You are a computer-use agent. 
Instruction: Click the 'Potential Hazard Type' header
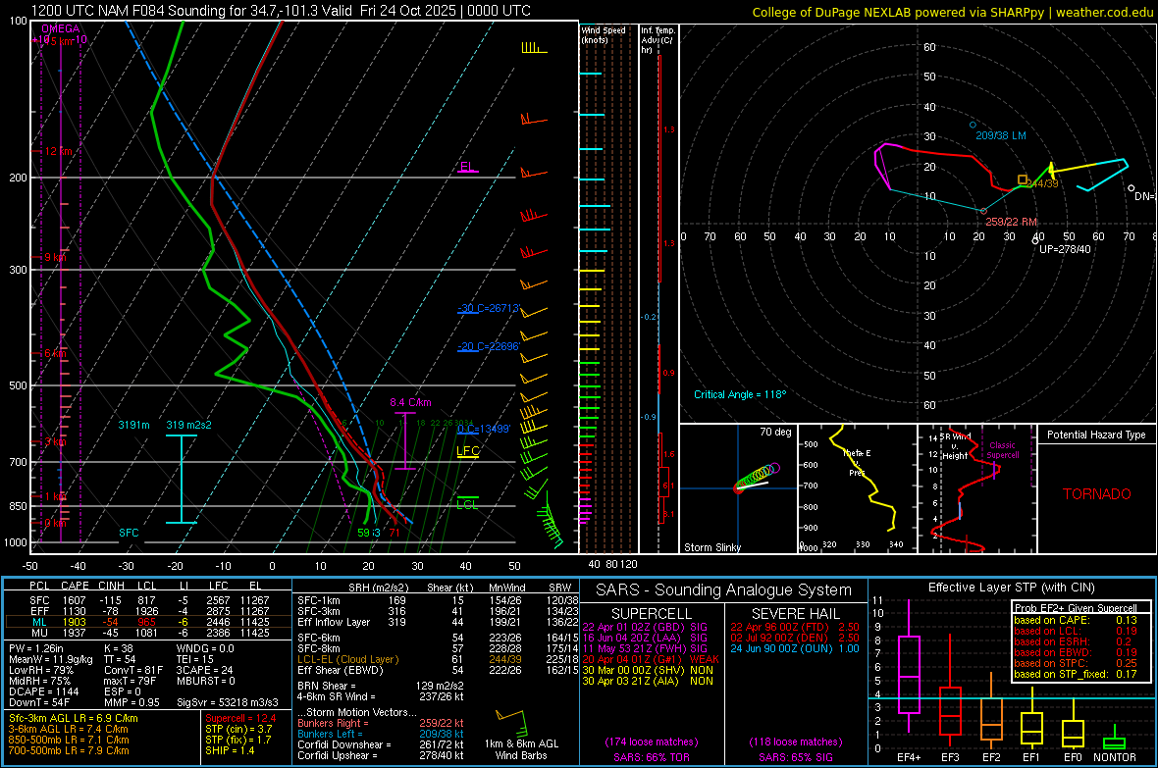[1096, 435]
